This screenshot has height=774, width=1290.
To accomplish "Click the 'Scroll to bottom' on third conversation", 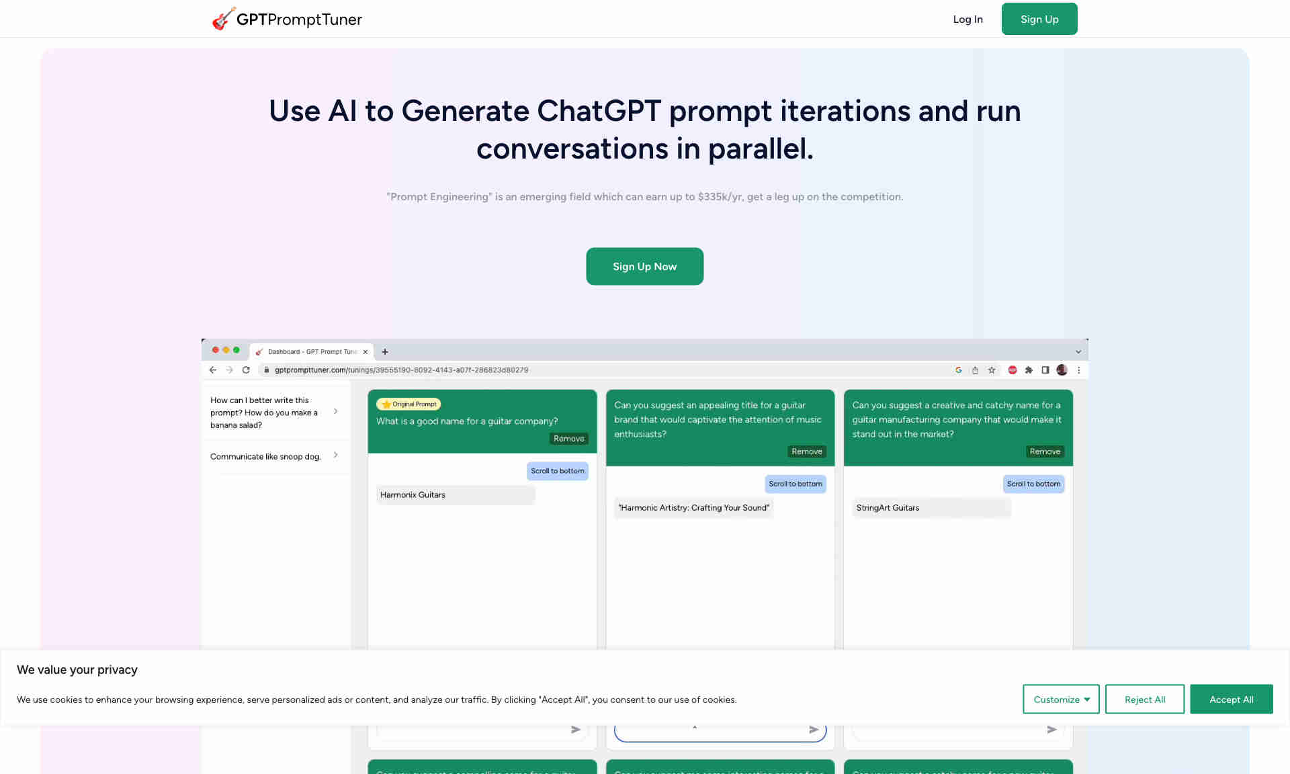I will coord(1033,483).
